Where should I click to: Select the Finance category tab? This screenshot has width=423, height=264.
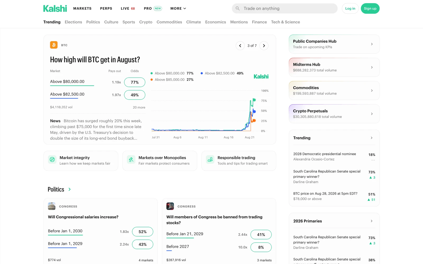[259, 22]
